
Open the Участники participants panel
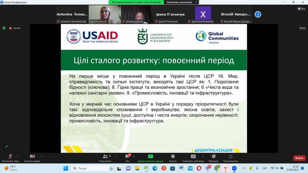(105, 158)
